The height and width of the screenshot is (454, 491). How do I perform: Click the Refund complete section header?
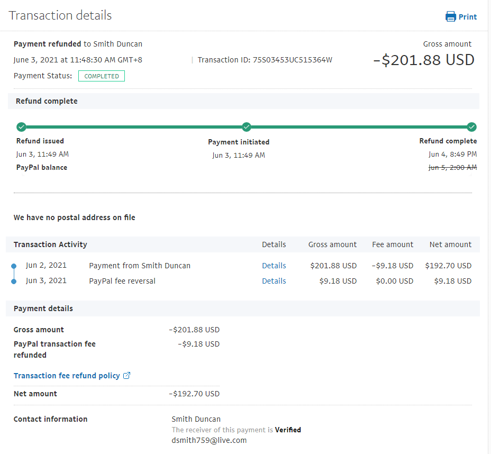[x=47, y=101]
